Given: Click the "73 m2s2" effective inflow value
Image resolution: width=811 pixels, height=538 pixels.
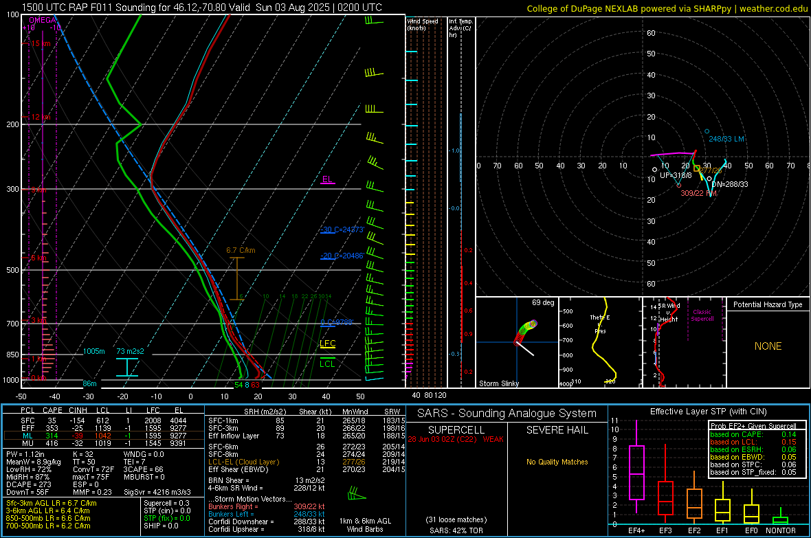Looking at the screenshot, I should 130,351.
